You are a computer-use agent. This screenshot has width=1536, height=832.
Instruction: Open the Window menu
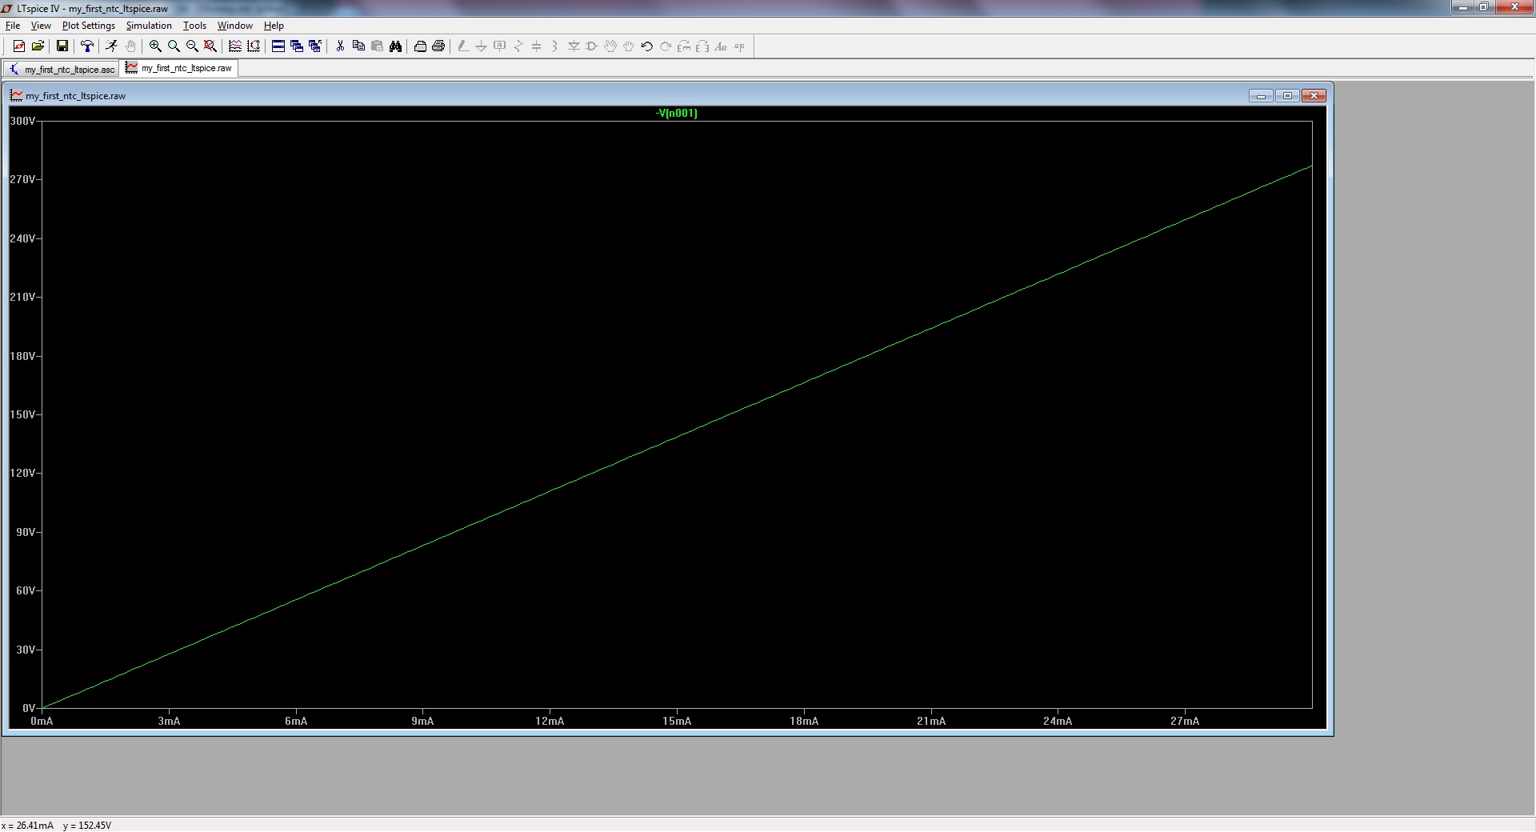click(x=235, y=26)
